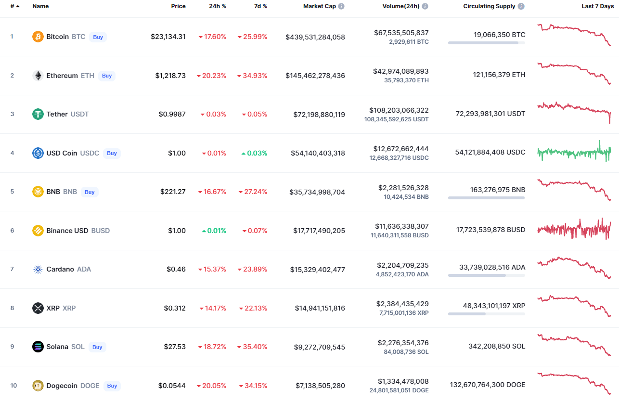619x402 pixels.
Task: Open Volume(24h) info tooltip icon
Action: pyautogui.click(x=425, y=6)
